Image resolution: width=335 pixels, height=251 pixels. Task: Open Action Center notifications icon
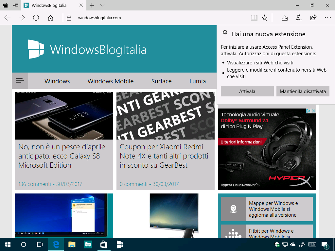(x=325, y=245)
